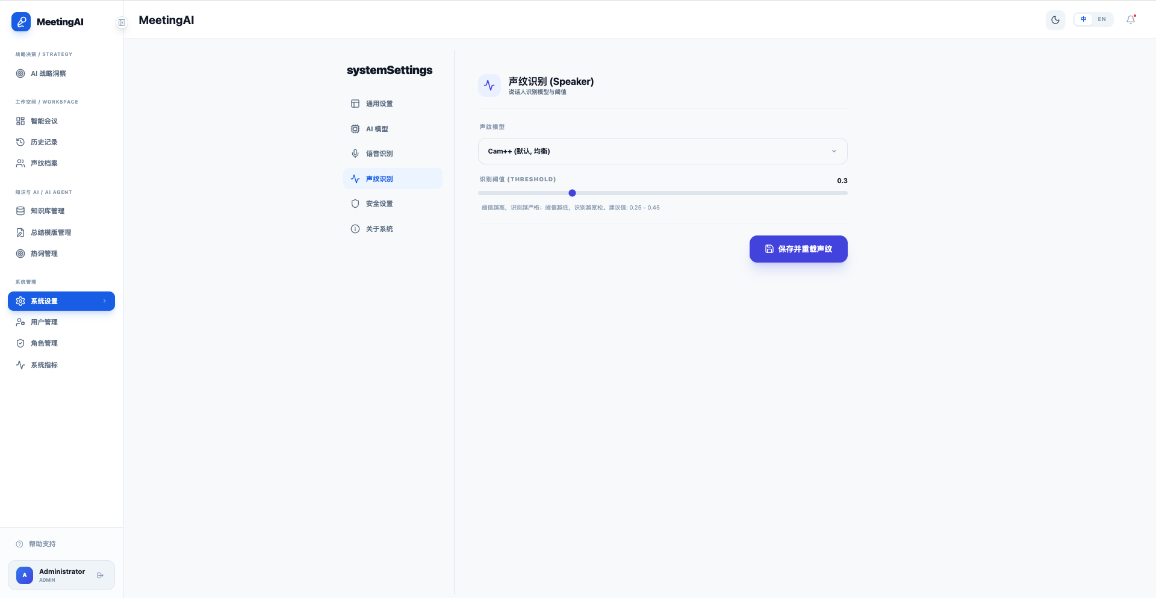Viewport: 1156px width, 598px height.
Task: Click the logout icon beside Administrator
Action: 100,576
